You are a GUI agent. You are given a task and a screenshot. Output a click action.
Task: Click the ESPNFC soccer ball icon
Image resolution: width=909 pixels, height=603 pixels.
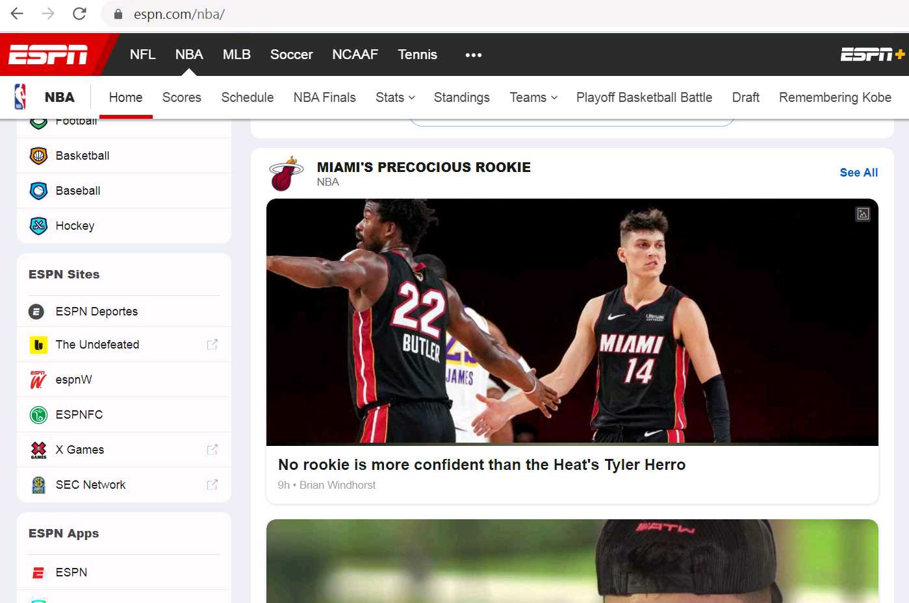coord(38,415)
